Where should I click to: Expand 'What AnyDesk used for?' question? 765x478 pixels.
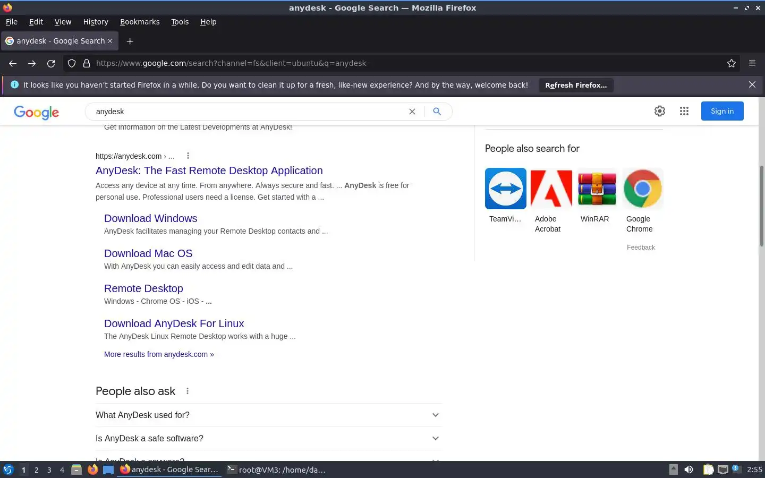click(268, 415)
